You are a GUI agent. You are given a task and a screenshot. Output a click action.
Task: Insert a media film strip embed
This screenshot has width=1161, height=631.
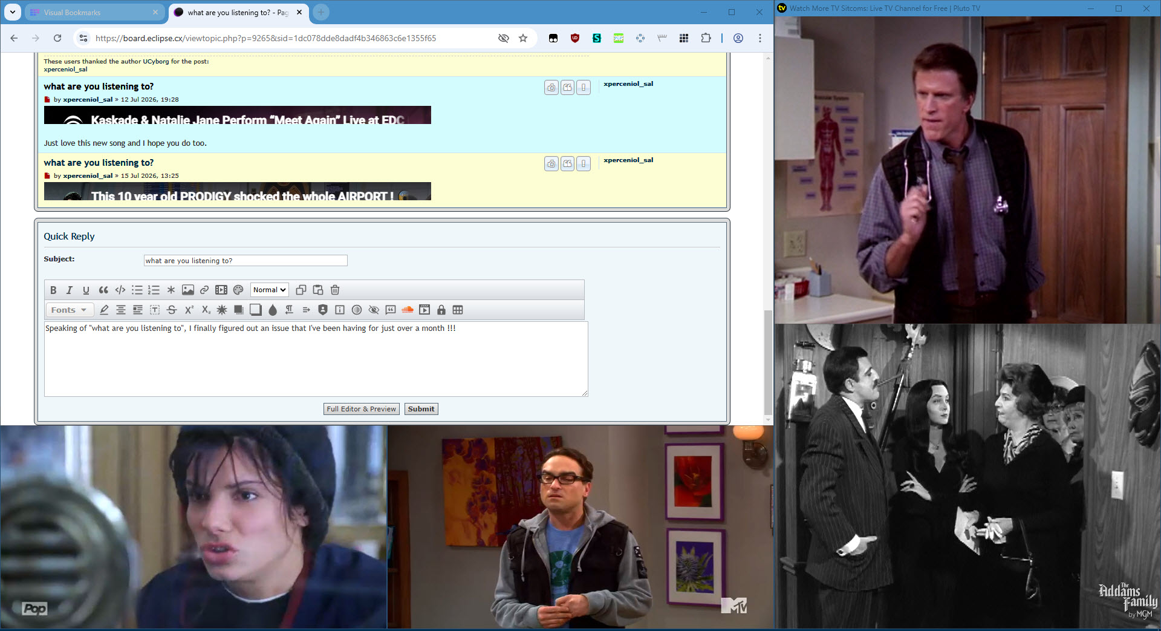coord(221,290)
